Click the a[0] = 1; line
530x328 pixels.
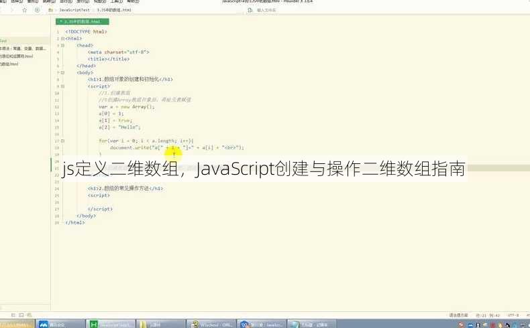coord(111,114)
